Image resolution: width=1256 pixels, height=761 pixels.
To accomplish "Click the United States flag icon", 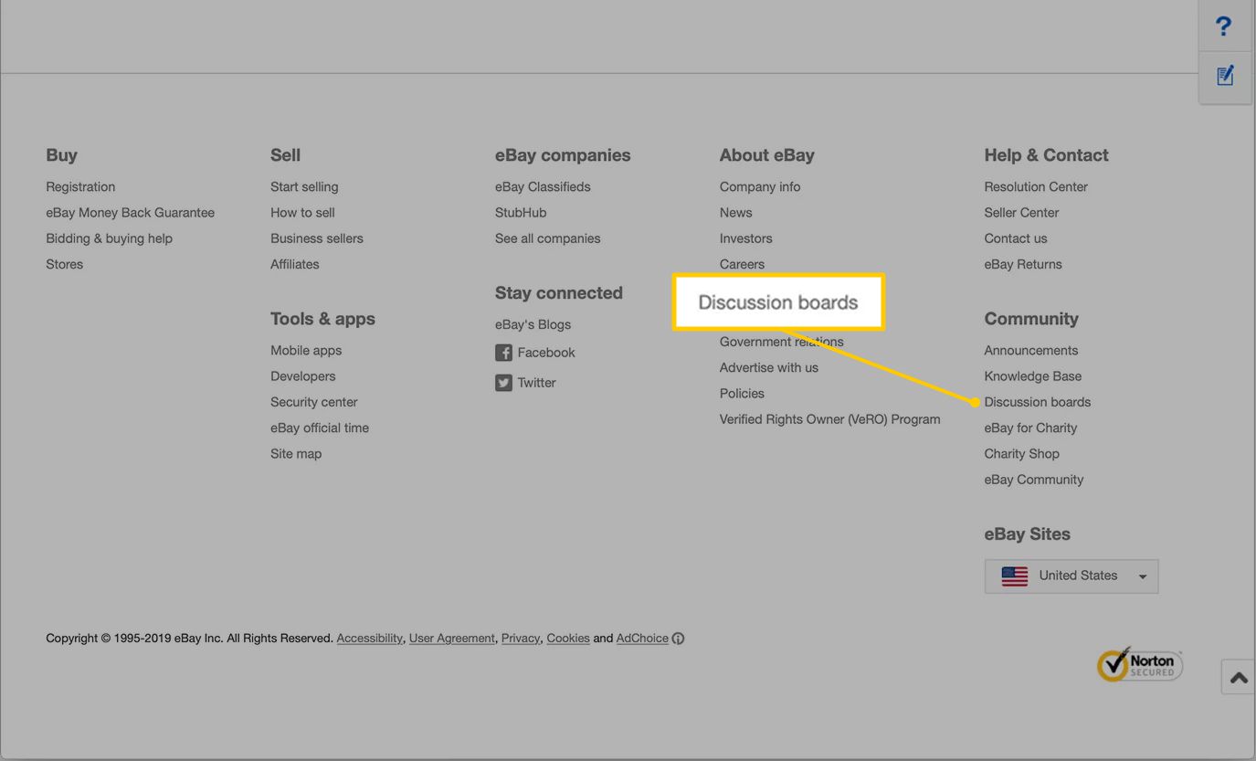I will [1014, 576].
